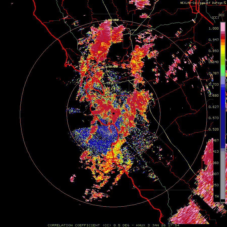Image resolution: width=227 pixels, height=227 pixels.
Task: Click the Correlation Coefficient KMUX caption
Action: point(113,225)
